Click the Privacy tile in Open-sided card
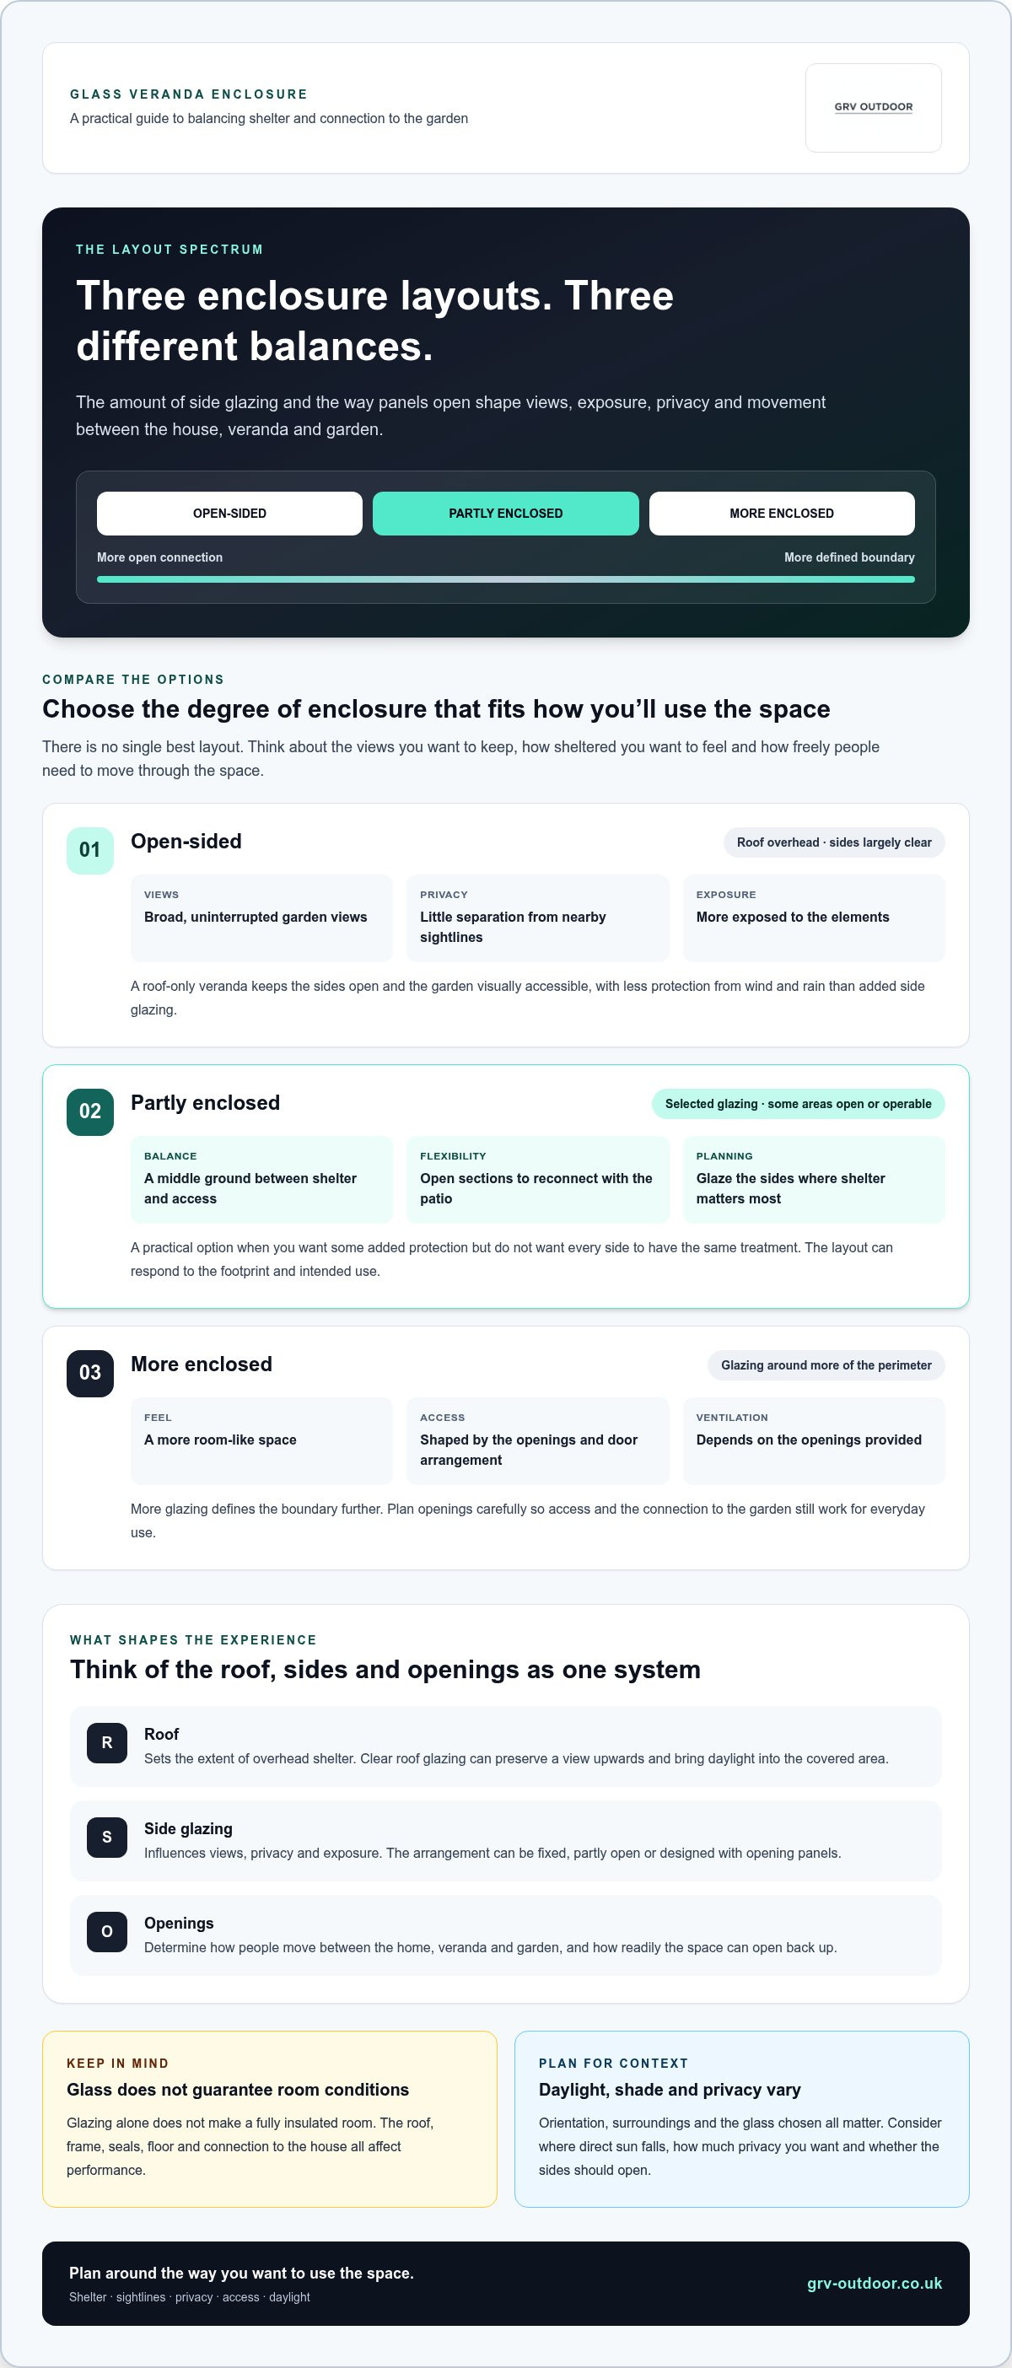 coord(538,918)
